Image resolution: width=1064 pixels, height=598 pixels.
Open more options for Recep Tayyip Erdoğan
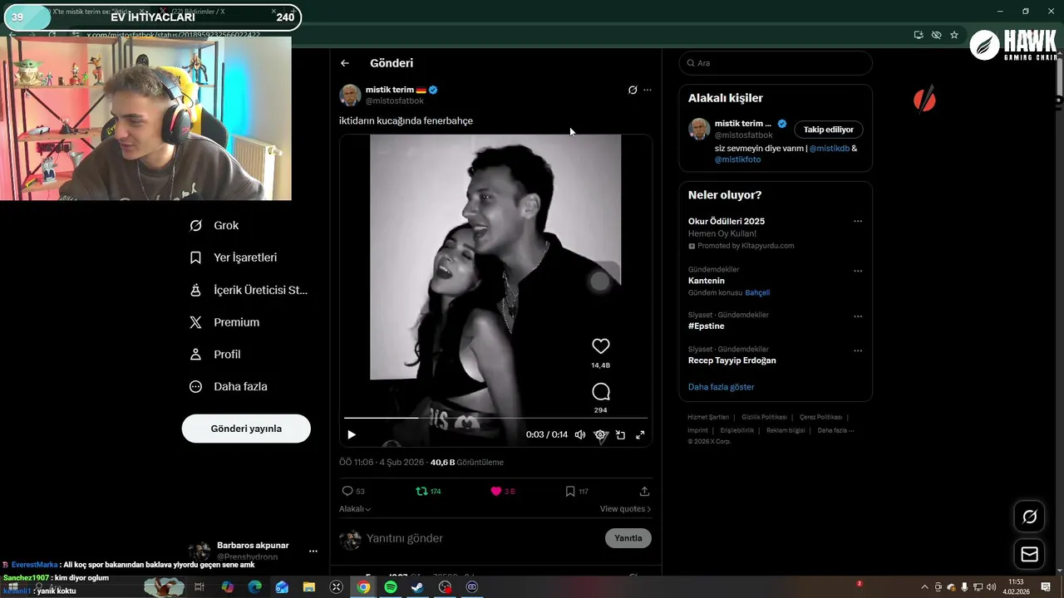point(858,350)
